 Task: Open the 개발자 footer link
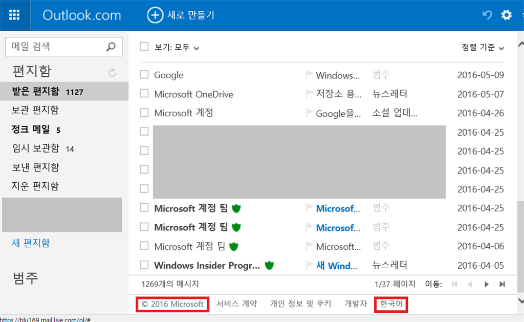(356, 304)
